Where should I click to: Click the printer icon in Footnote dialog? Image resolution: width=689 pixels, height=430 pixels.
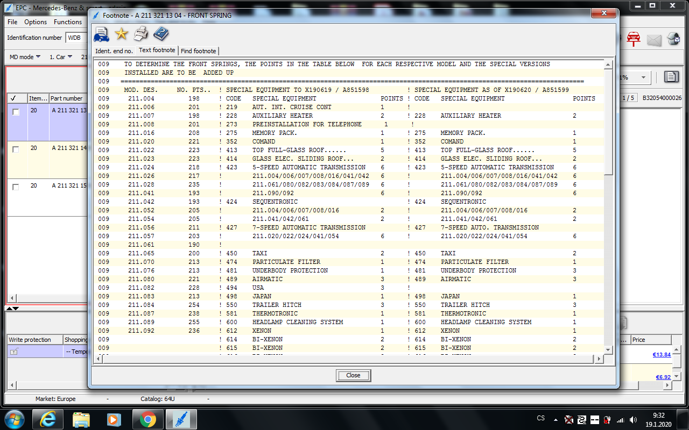[x=141, y=34]
